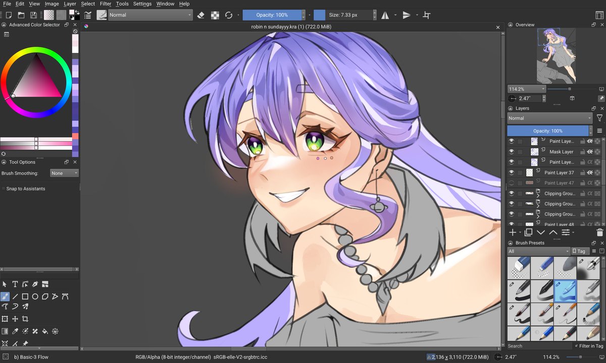Select the Transform tool
606x363 pixels.
[5, 319]
